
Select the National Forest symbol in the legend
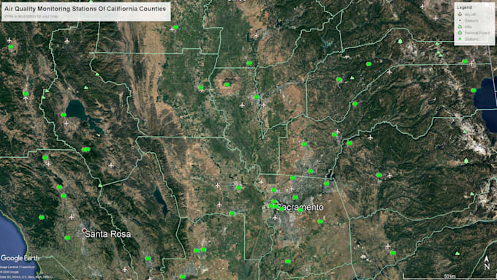[460, 33]
